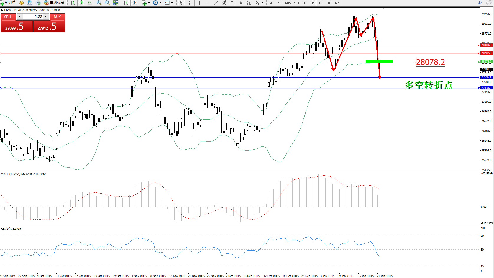Click the Tile Windows grid icon
The width and height of the screenshot is (494, 278).
pos(116,3)
